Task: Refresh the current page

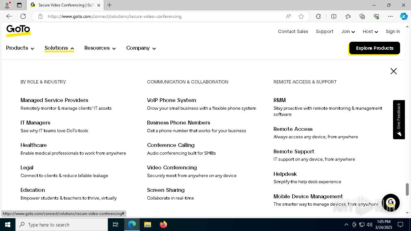Action: click(23, 16)
